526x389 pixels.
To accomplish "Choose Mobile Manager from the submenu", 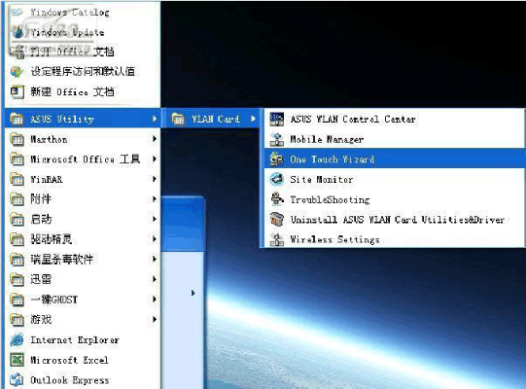I will click(x=395, y=139).
